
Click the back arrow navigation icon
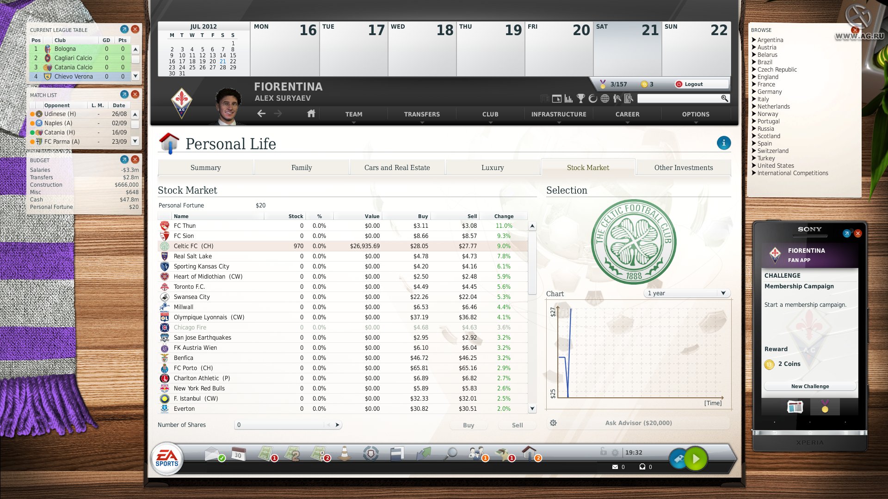coord(261,114)
